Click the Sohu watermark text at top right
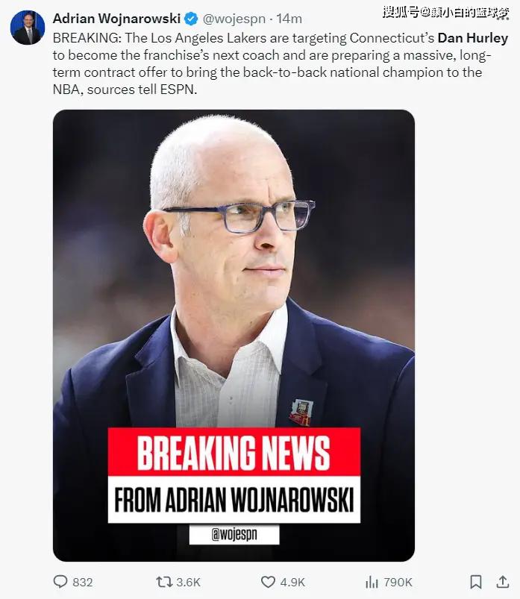Screen dimensions: 520x599 click(x=446, y=13)
